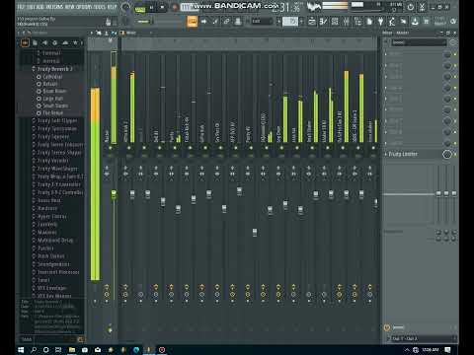Image resolution: width=474 pixels, height=355 pixels.
Task: Toggle mute on the Master mixer track
Action: [111, 148]
